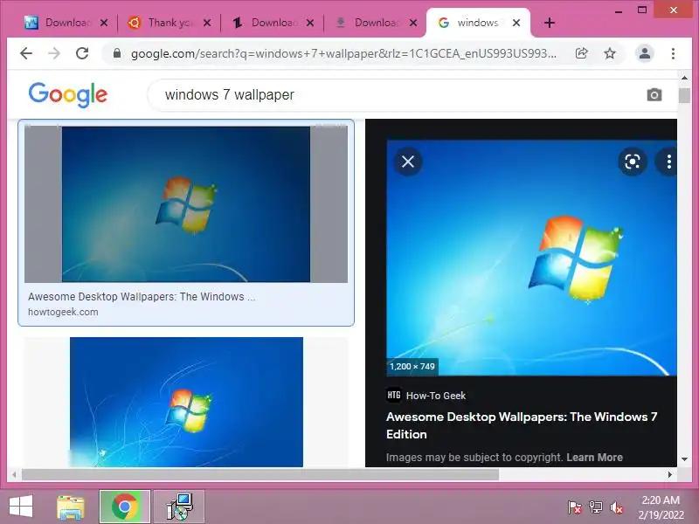Select the second Windows 7 wallpaper thumbnail
Screen dimensions: 699x524
[186, 402]
